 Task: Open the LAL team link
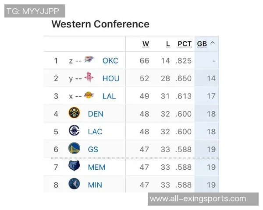[109, 96]
